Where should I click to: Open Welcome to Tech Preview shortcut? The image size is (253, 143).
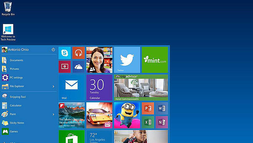pos(8,32)
